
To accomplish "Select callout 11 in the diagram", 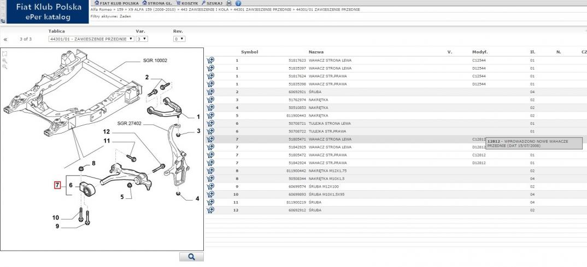I will (107, 141).
